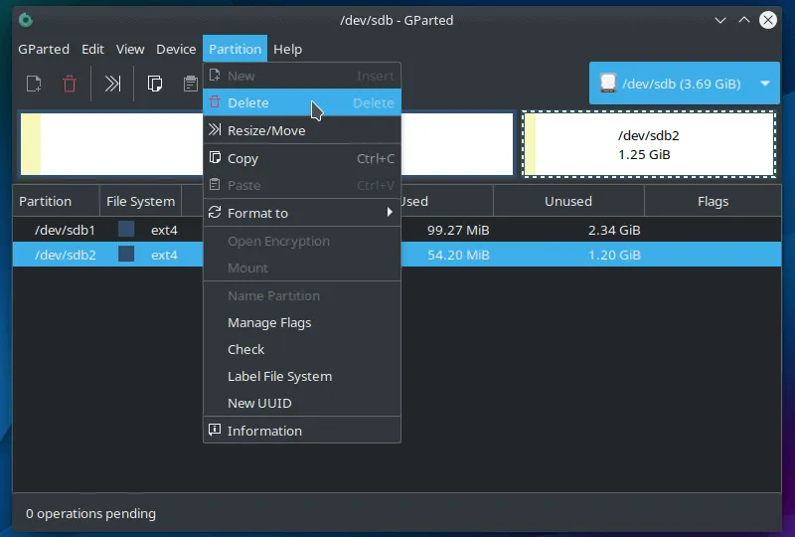Select the /dev/sdb1 partition row
The image size is (795, 537).
pyautogui.click(x=66, y=230)
